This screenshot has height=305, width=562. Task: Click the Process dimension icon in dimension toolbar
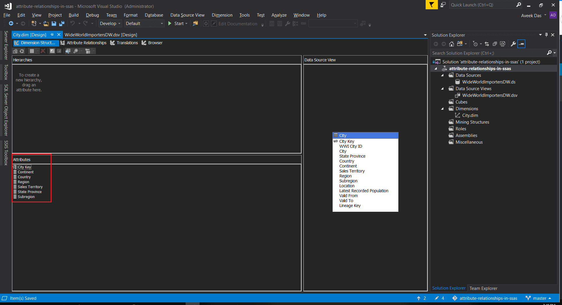[15, 51]
